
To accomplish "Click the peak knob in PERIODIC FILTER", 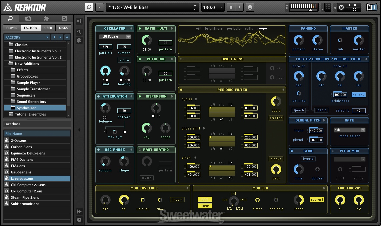I will click(276, 169).
